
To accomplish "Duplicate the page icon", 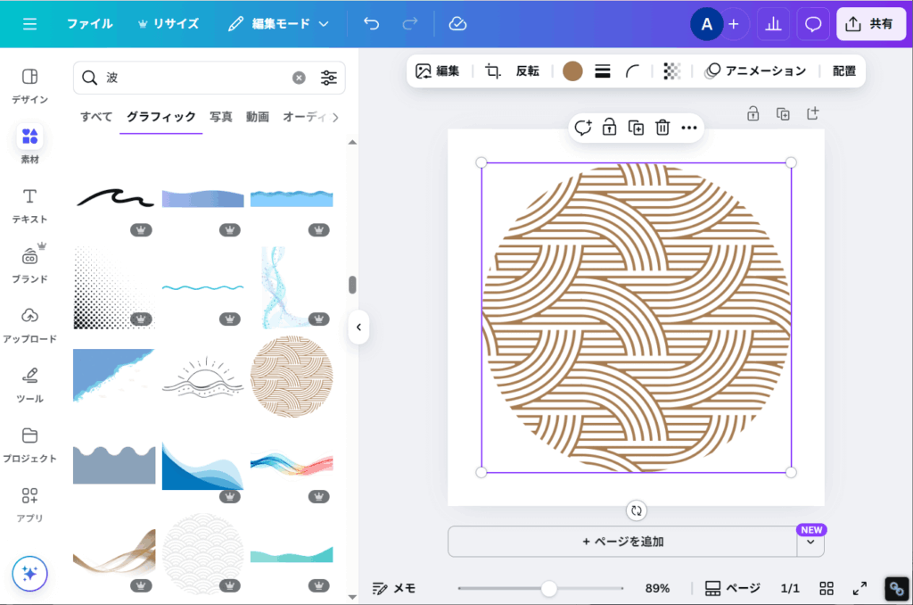I will click(x=783, y=113).
